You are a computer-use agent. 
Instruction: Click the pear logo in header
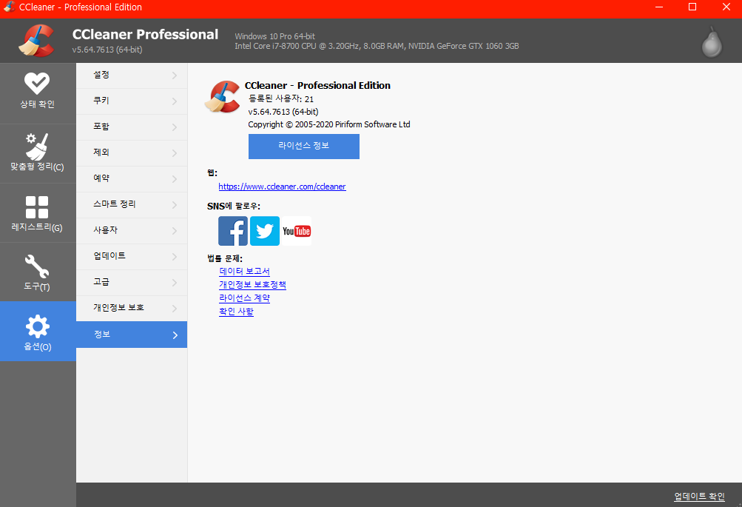(712, 43)
